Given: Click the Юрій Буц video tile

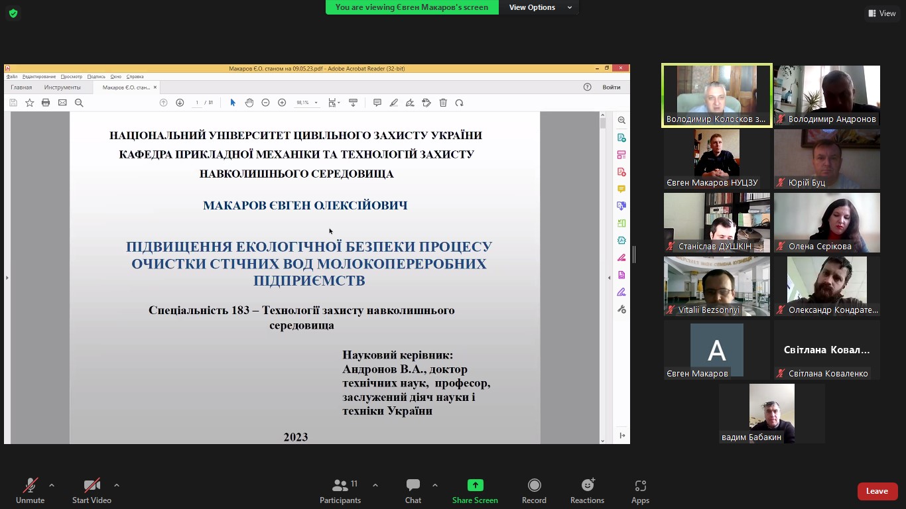Looking at the screenshot, I should (826, 158).
